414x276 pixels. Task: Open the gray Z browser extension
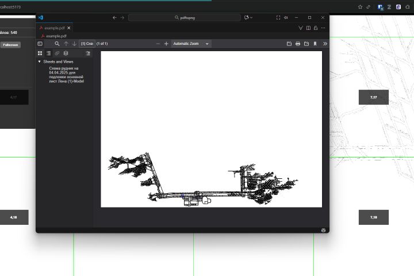tap(389, 7)
